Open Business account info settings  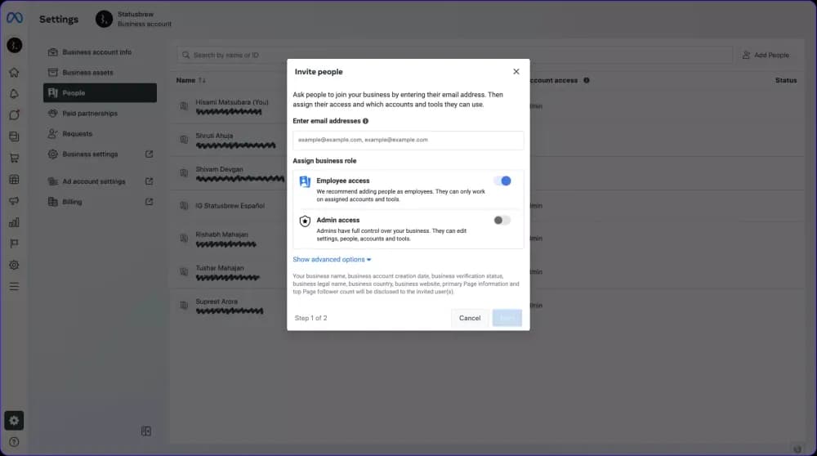[96, 52]
